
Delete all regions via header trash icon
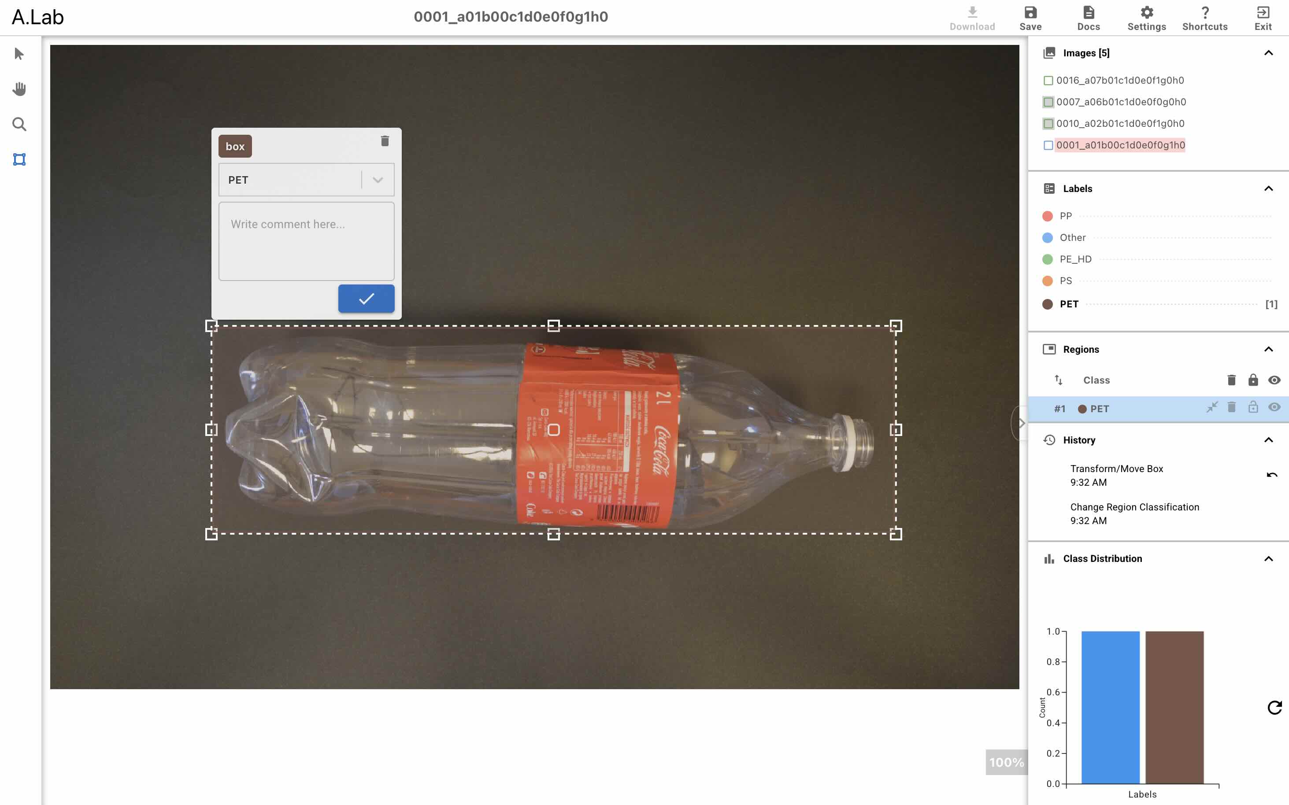(1231, 380)
